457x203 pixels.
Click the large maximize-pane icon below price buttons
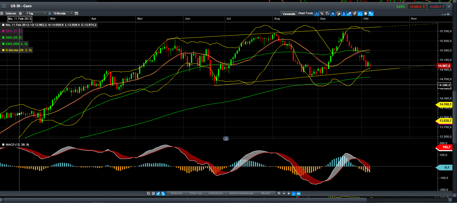click(449, 14)
